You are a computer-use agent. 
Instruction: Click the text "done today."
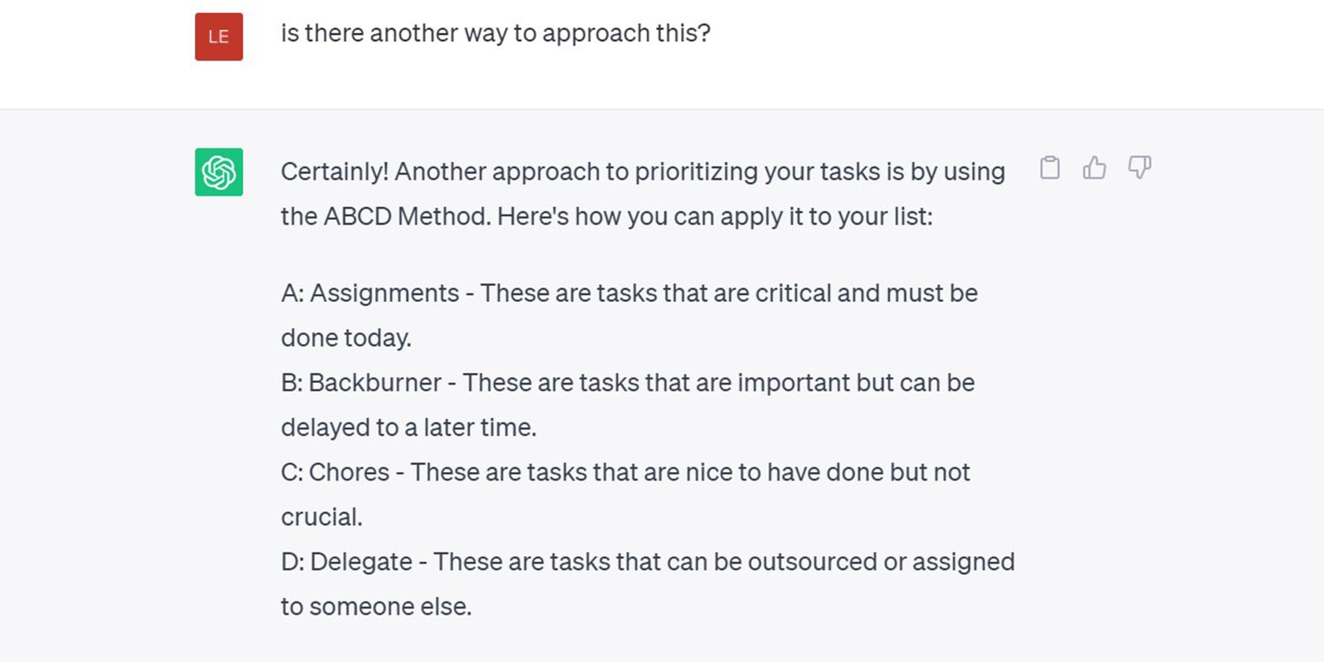pyautogui.click(x=346, y=338)
